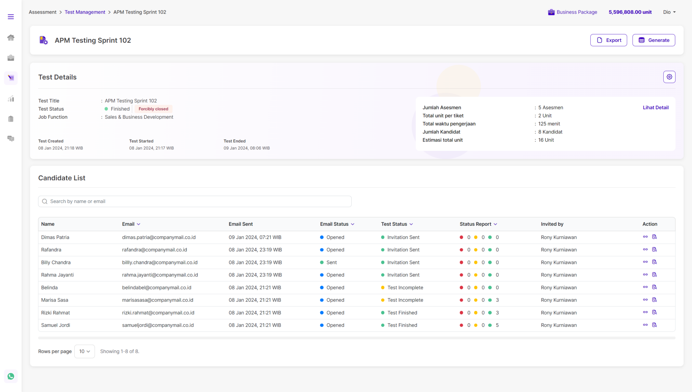Copy invitation link for Dimas Patria
This screenshot has width=692, height=392.
pyautogui.click(x=645, y=237)
